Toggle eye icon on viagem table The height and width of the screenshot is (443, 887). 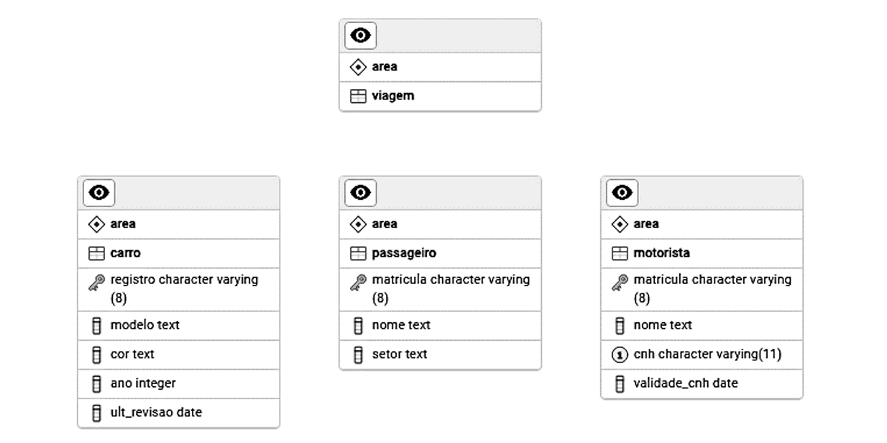click(360, 35)
